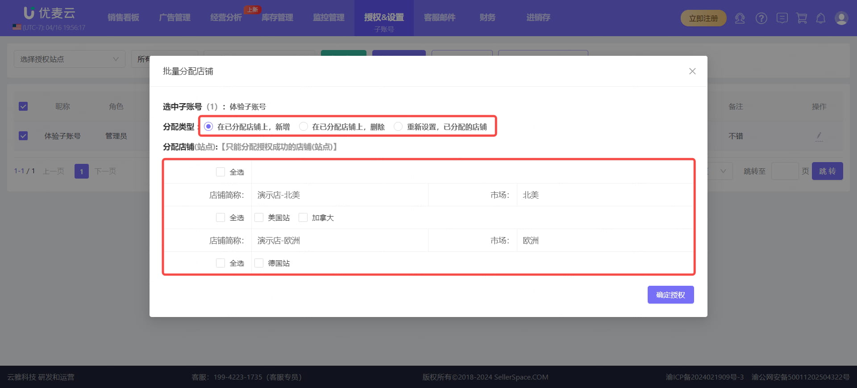The width and height of the screenshot is (857, 388).
Task: Click the customer service headset icon
Action: pyautogui.click(x=740, y=18)
